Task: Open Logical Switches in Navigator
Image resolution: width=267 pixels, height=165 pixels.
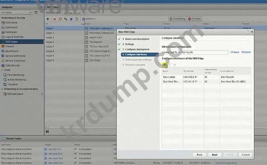Action: coord(14,37)
